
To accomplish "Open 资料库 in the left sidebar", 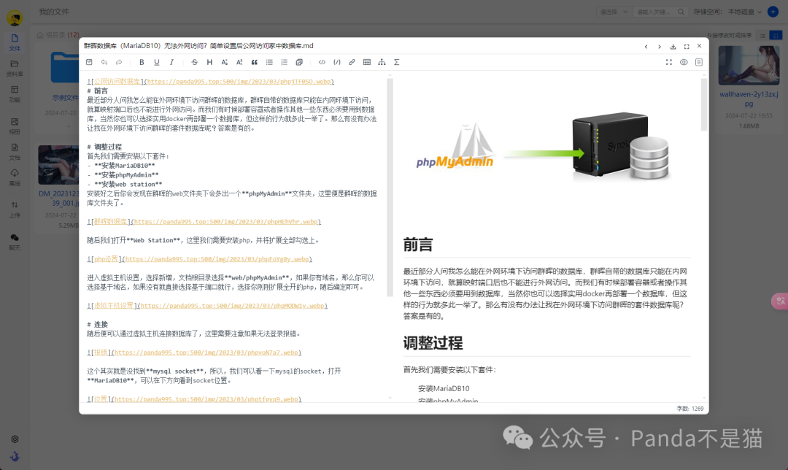I will click(15, 69).
